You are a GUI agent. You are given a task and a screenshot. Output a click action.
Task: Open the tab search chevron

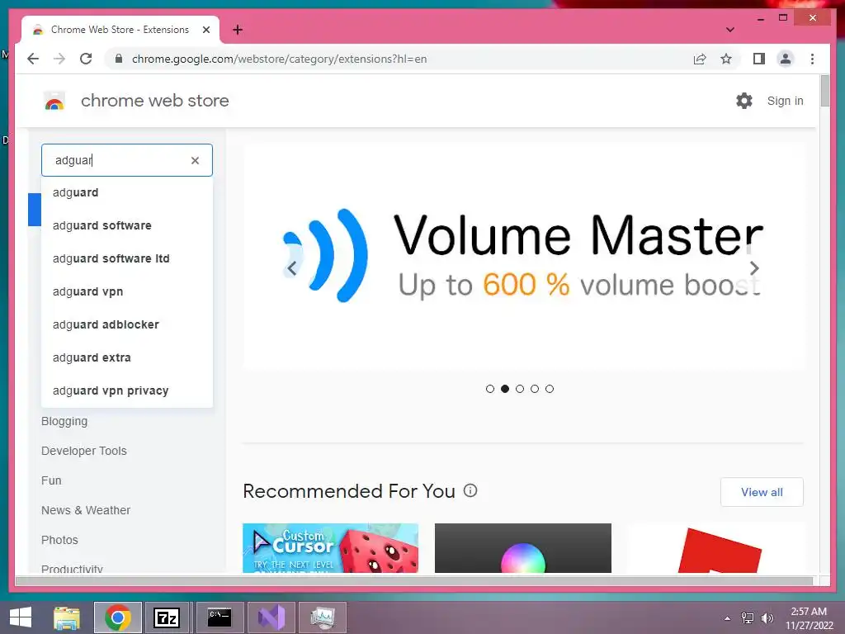pos(729,30)
